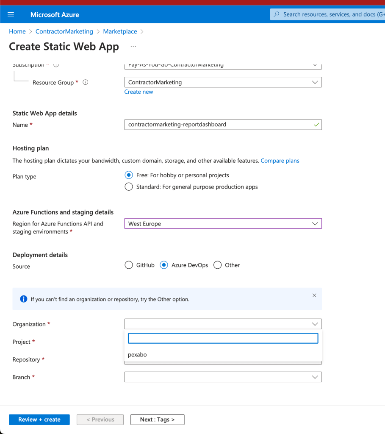
Task: Dismiss the info banner with X
Action: tap(314, 295)
